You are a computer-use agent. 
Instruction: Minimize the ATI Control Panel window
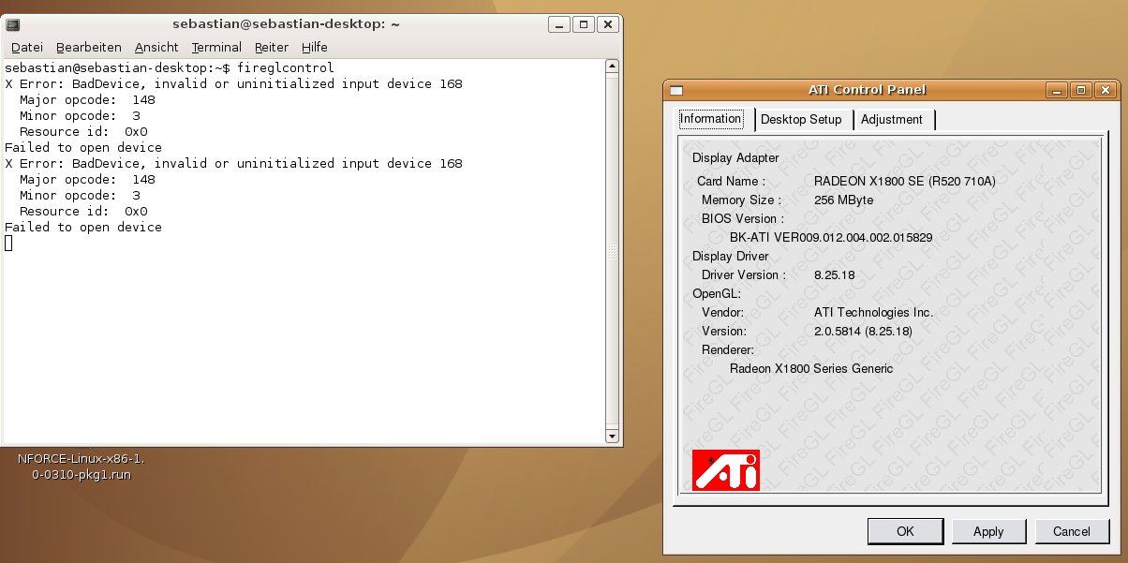[1058, 91]
